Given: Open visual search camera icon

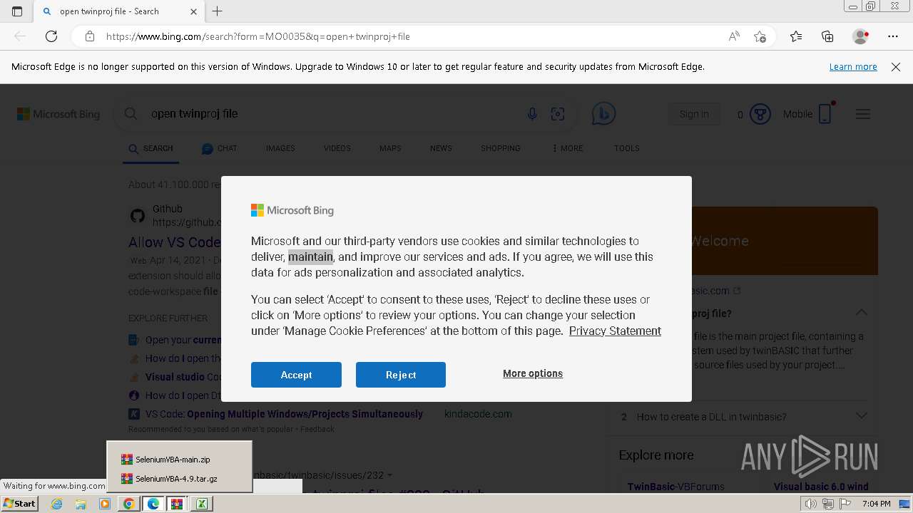Looking at the screenshot, I should pos(558,114).
